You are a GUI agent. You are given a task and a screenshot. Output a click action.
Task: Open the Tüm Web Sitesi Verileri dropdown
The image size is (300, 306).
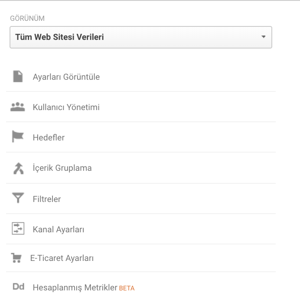click(x=141, y=37)
